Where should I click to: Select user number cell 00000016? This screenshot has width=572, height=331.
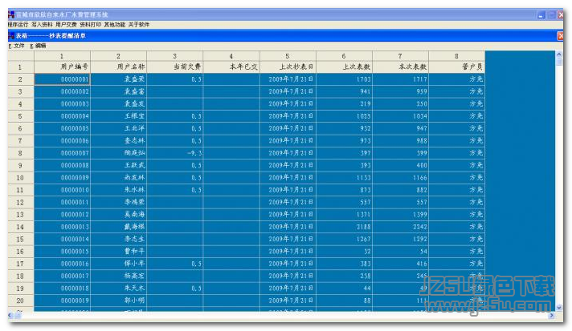click(x=63, y=264)
